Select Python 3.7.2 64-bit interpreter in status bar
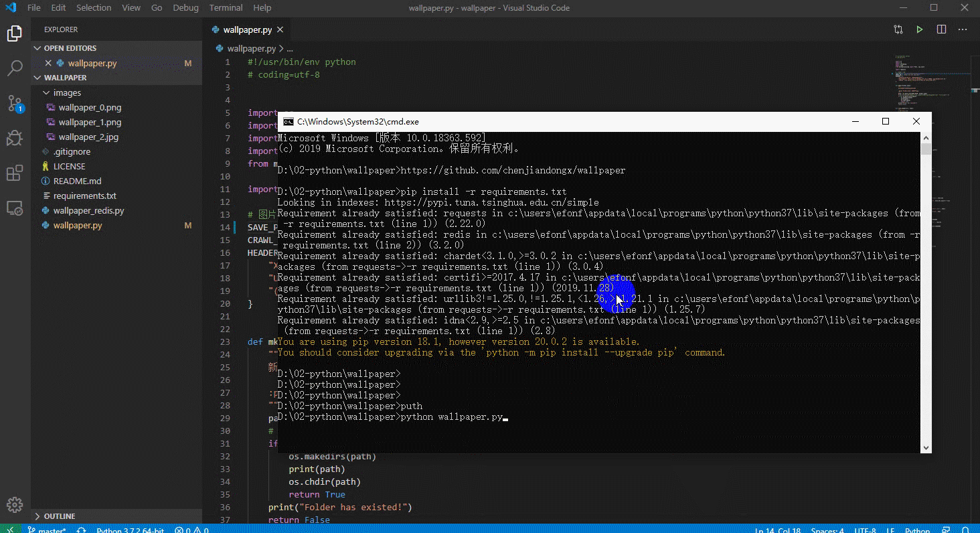Screen dimensions: 980x533 [131, 530]
